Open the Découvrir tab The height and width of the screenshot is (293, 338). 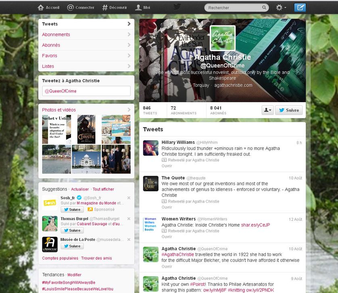[x=115, y=8]
